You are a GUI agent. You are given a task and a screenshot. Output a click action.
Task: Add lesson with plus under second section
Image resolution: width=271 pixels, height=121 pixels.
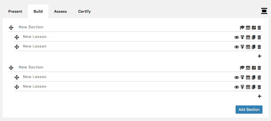pyautogui.click(x=259, y=96)
